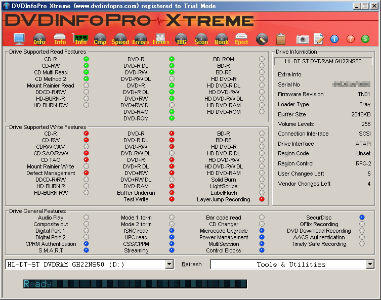Click the firmware value 'TN01'
The image size is (381, 300).
364,94
